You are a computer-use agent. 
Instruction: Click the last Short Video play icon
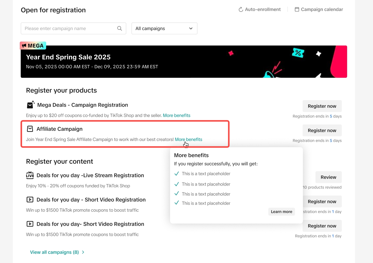click(x=30, y=224)
